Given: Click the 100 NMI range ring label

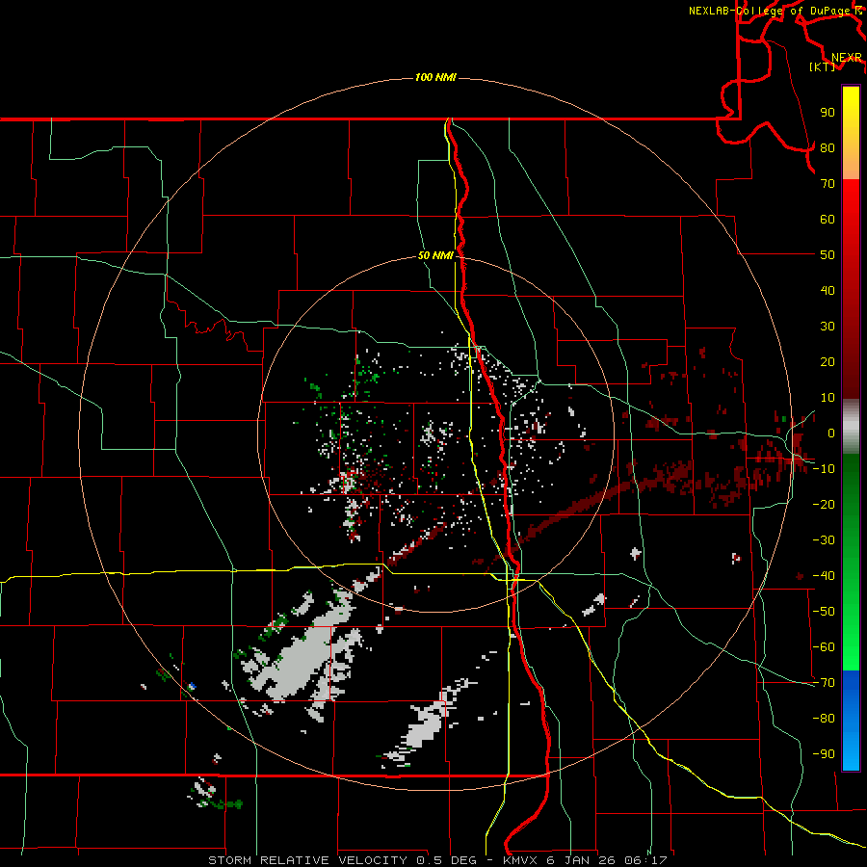Looking at the screenshot, I should (435, 77).
